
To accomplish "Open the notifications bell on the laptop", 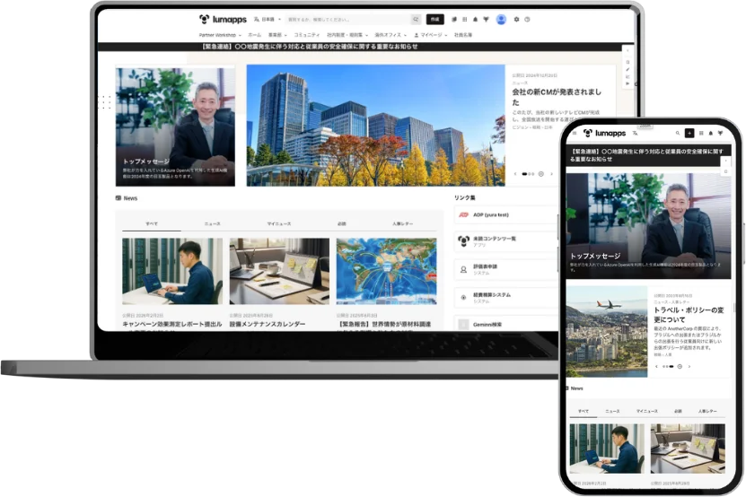I will (x=475, y=20).
